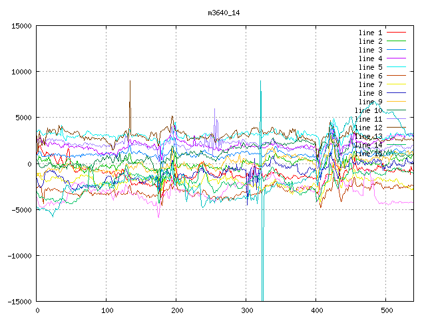Image resolution: width=426 pixels, height=319 pixels.
Task: Toggle the line 7 legend entry
Action: (x=370, y=84)
